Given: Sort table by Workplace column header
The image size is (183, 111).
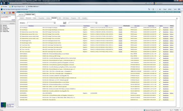Looking at the screenshot, I should pos(31,26).
